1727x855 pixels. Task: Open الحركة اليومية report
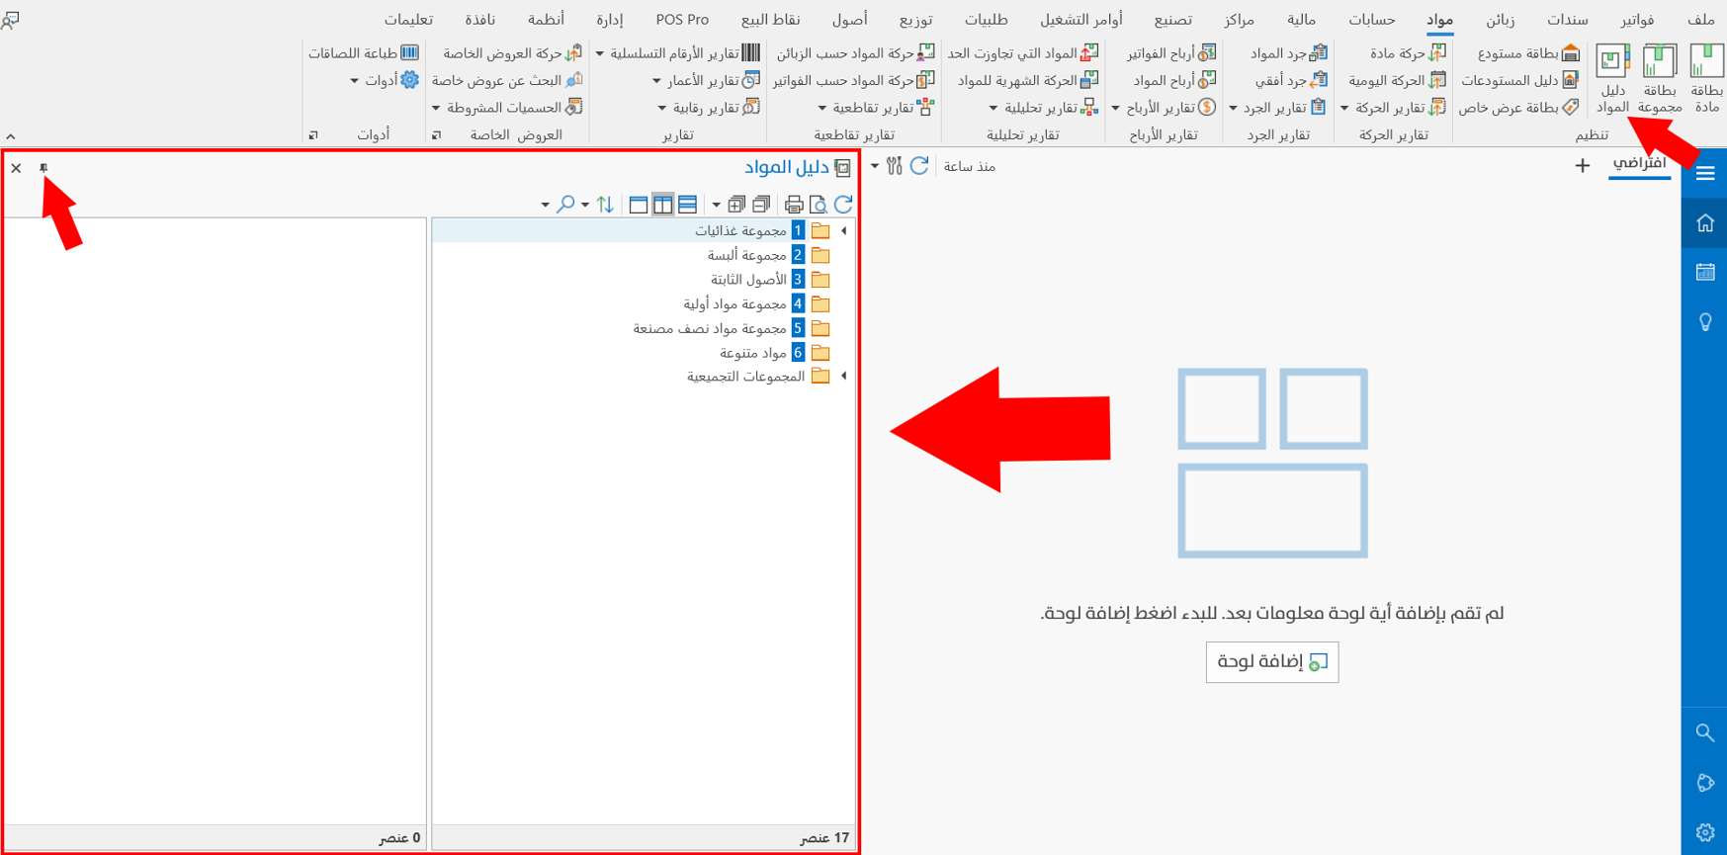tap(1397, 80)
